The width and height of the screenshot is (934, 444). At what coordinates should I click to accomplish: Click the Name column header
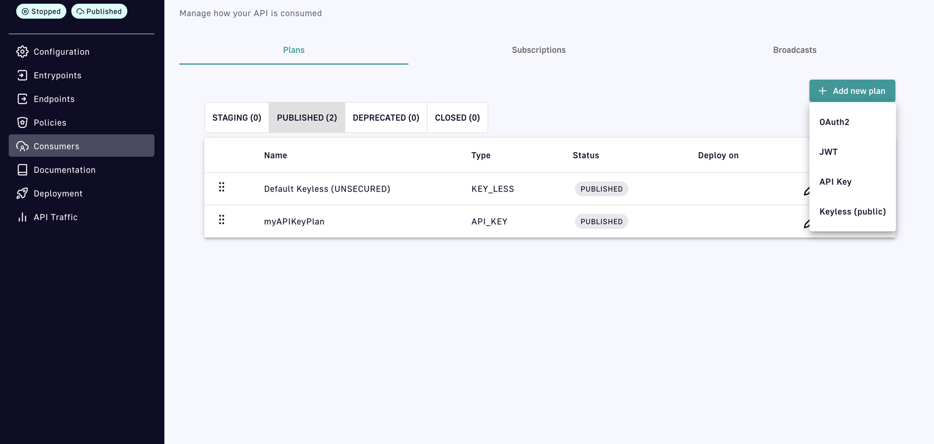click(x=276, y=155)
